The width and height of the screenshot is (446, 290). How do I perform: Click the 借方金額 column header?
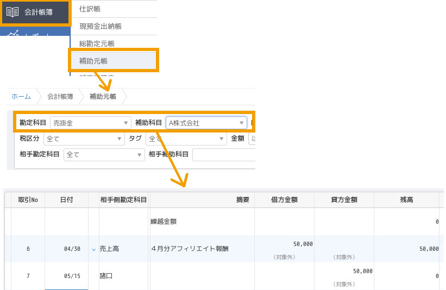[284, 200]
